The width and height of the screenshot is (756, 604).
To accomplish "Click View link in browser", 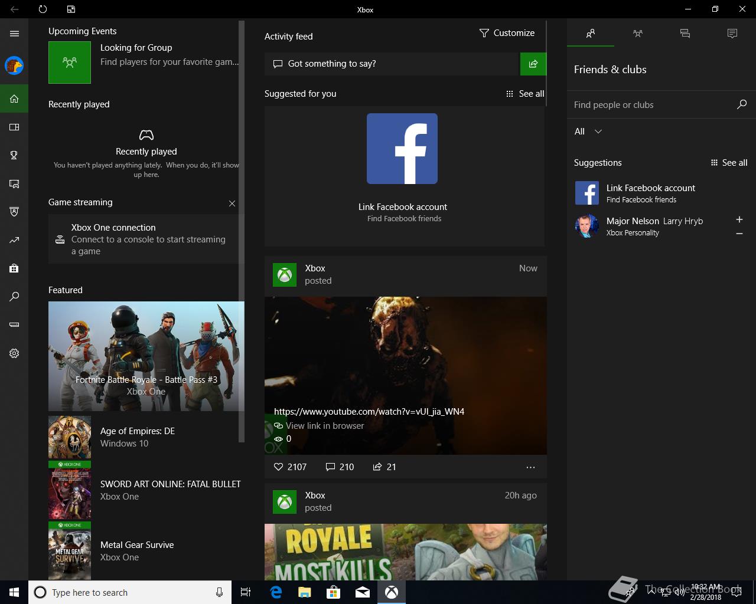I will (x=319, y=426).
